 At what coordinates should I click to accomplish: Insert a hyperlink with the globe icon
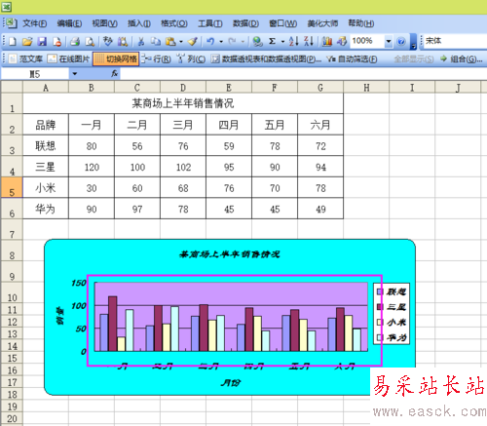click(x=257, y=41)
